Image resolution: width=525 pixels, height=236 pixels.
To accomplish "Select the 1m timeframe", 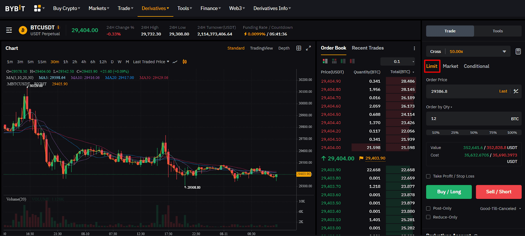I will point(10,62).
